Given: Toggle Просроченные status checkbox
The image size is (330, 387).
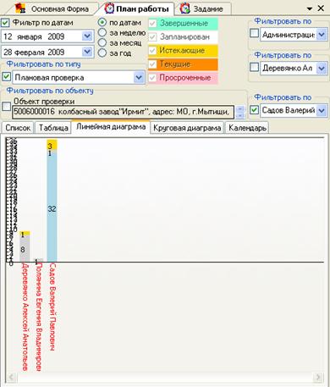Looking at the screenshot, I should [x=152, y=78].
